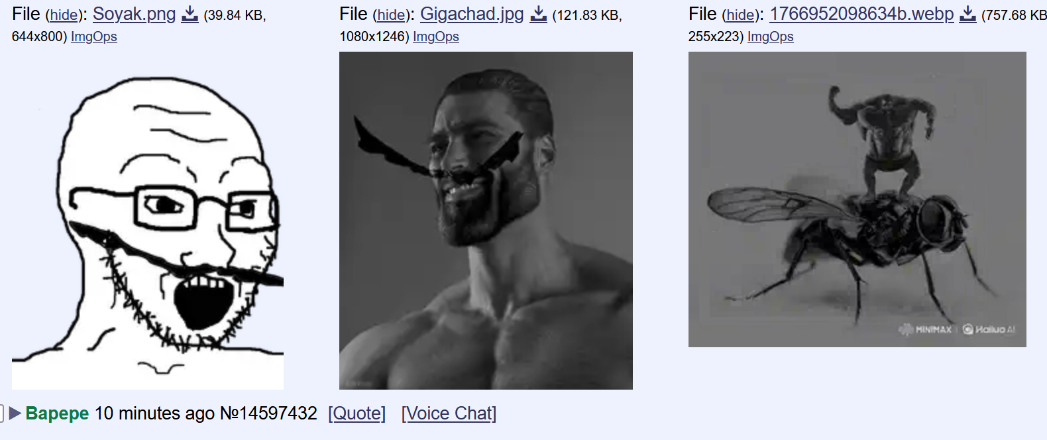Click the download icon next to Gigachad.jpg
Viewport: 1047px width, 440px height.
pos(539,14)
